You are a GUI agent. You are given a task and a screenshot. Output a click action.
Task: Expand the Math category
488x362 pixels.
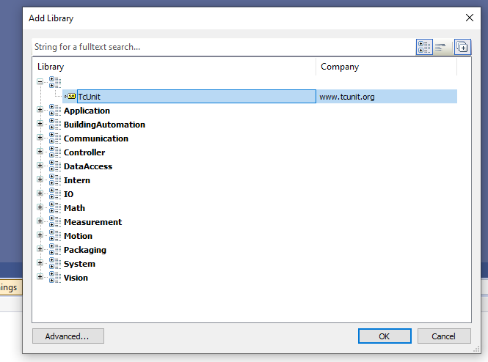click(40, 207)
